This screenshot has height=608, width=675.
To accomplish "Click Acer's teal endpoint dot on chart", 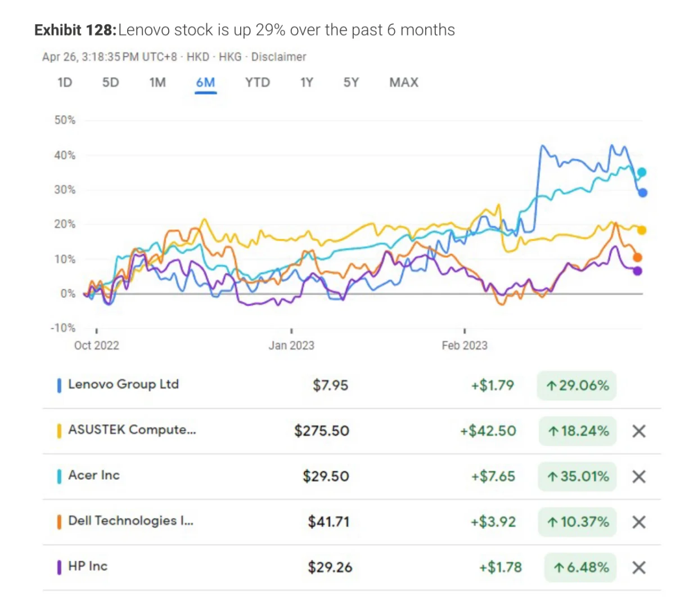I will (642, 172).
